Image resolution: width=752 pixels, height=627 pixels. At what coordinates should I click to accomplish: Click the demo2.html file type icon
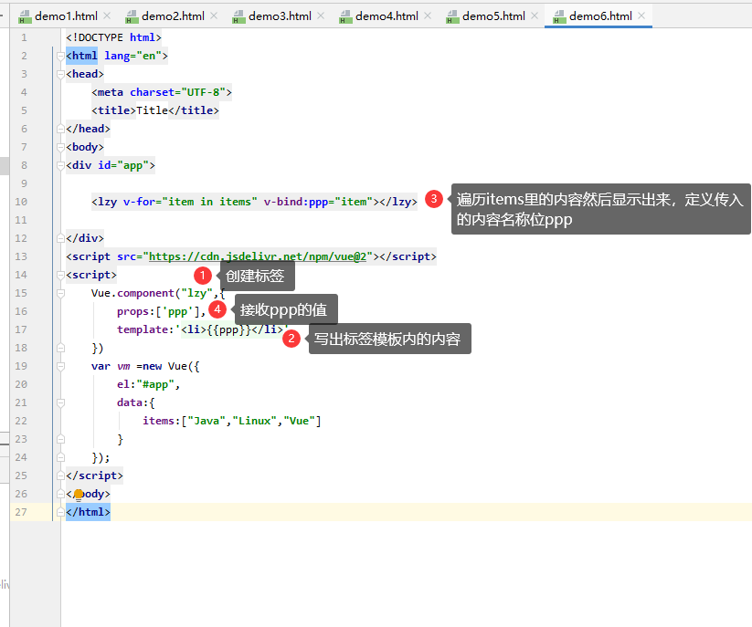pos(132,17)
